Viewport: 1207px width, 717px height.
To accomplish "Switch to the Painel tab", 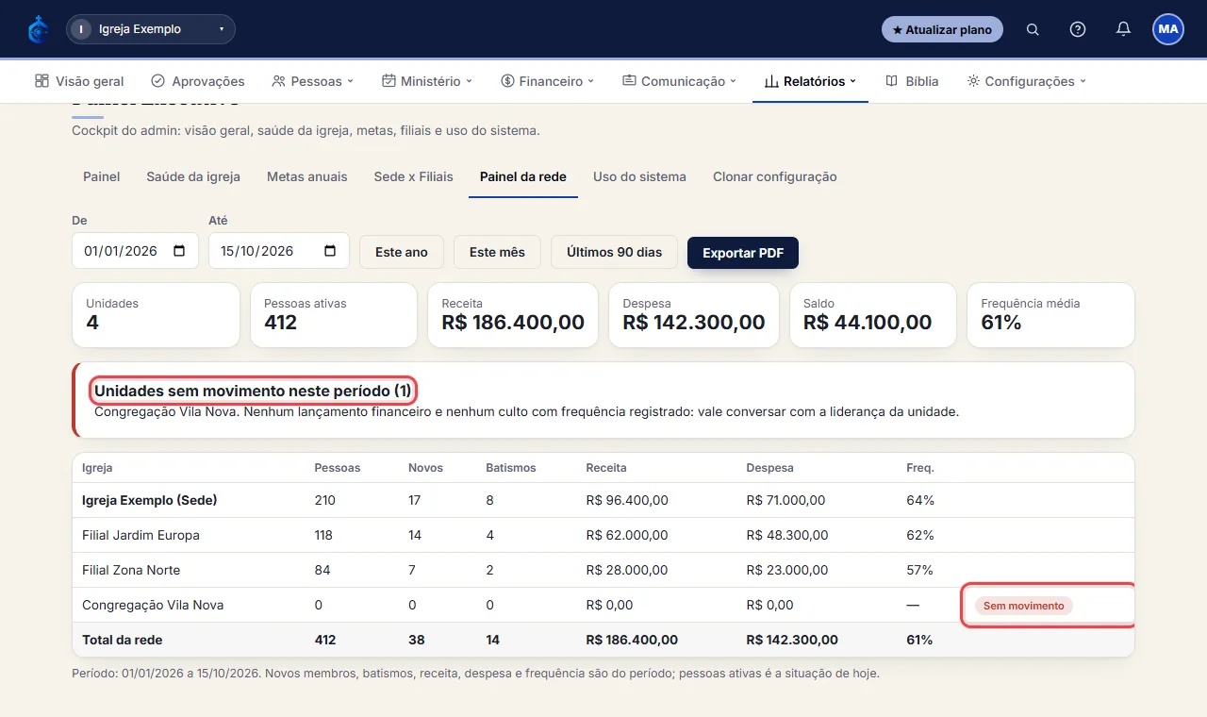I will tap(102, 176).
